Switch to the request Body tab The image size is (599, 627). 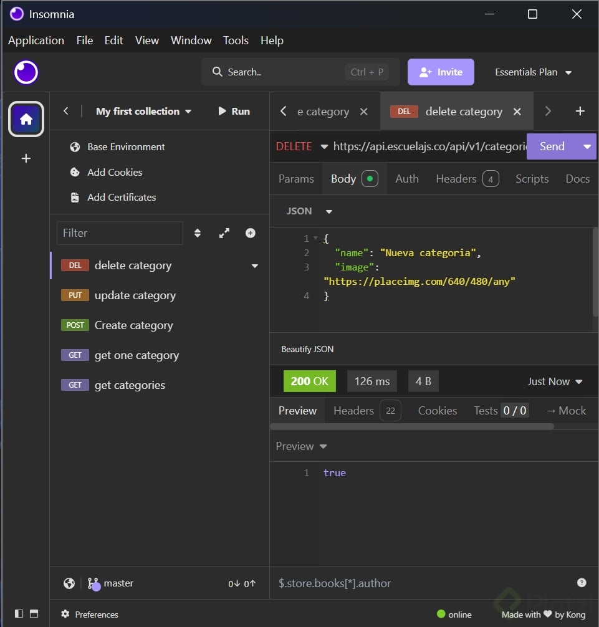pyautogui.click(x=354, y=179)
